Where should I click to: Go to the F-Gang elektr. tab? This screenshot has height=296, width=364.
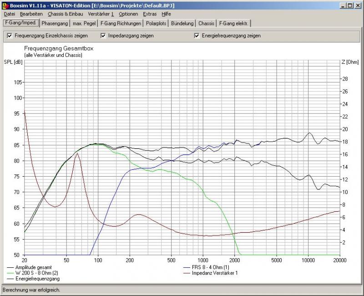click(x=233, y=23)
